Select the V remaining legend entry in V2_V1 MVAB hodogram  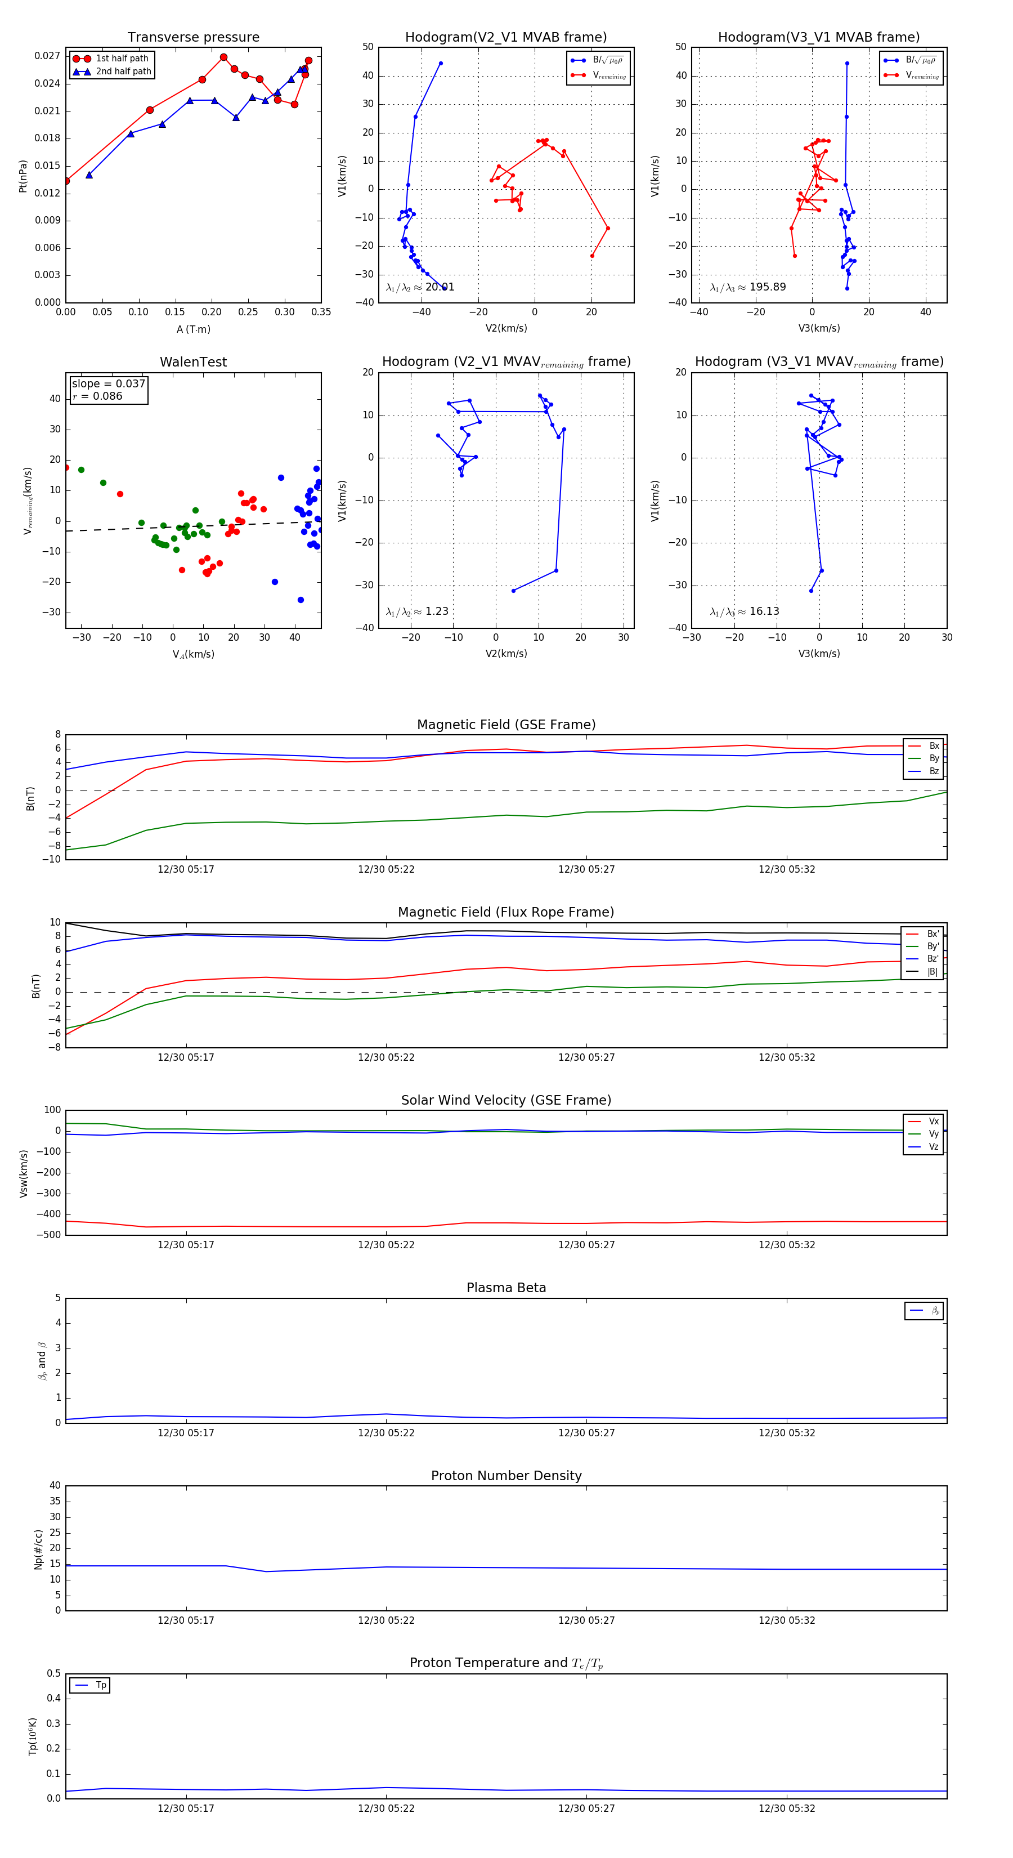click(x=598, y=75)
